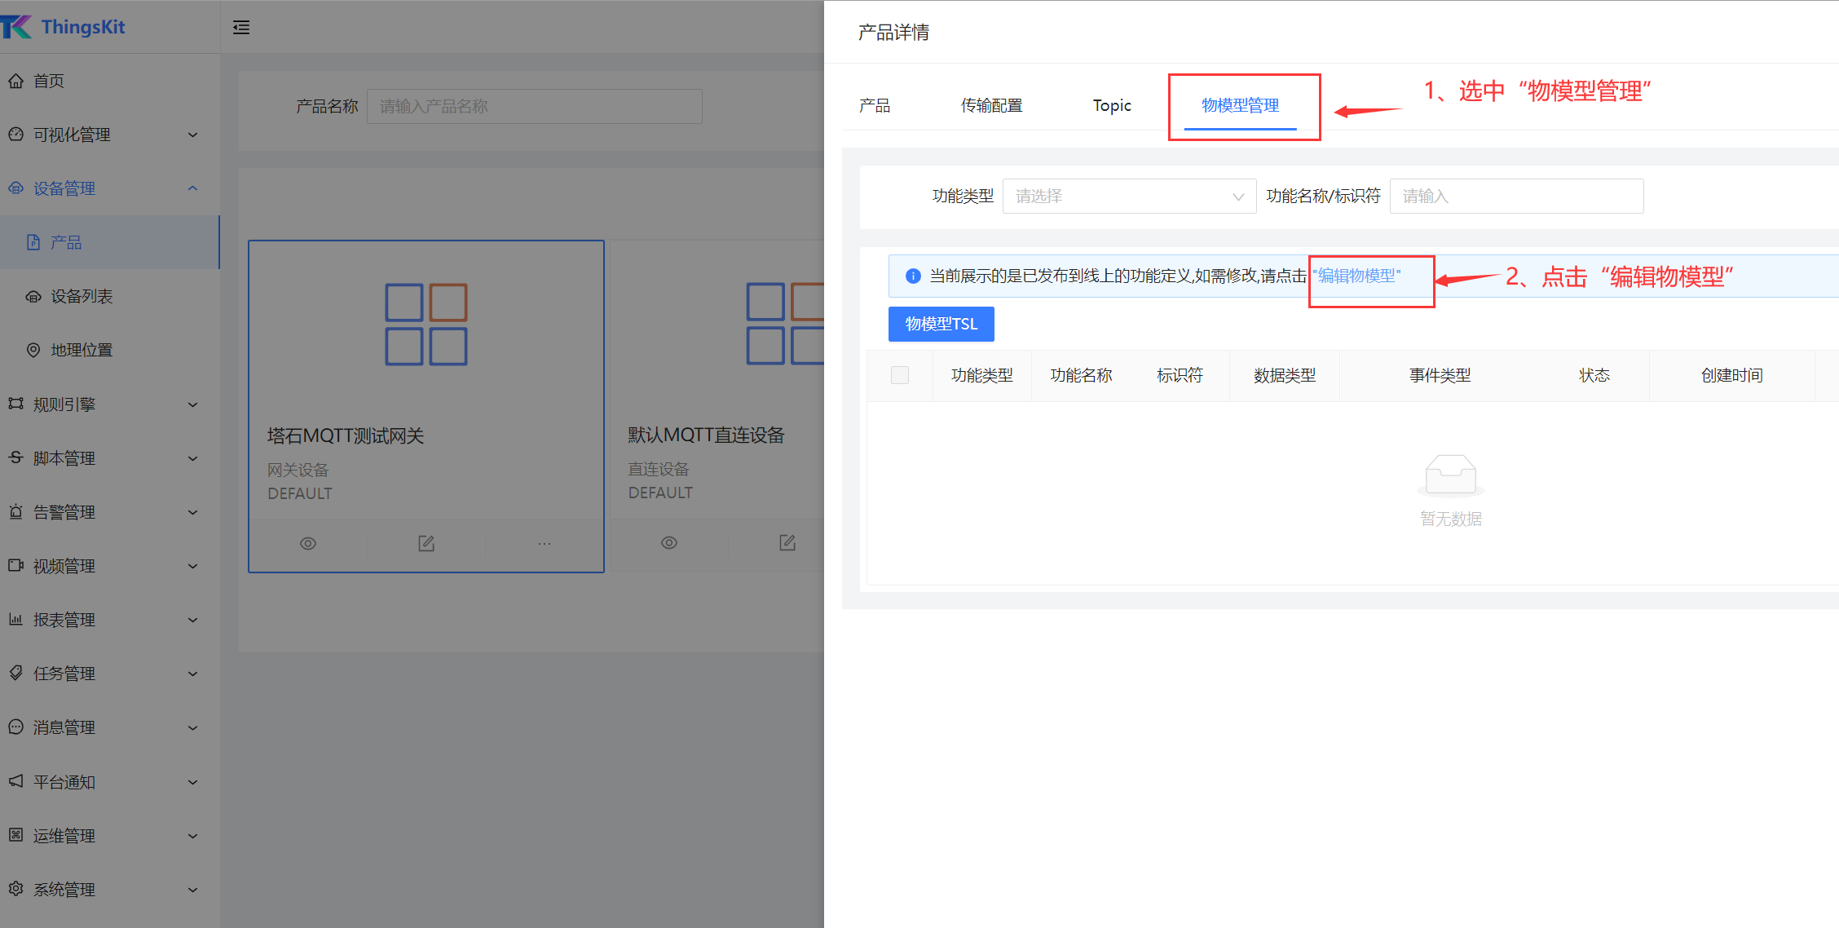Switch to the Topic tab
Viewport: 1839px width, 928px height.
(x=1112, y=105)
